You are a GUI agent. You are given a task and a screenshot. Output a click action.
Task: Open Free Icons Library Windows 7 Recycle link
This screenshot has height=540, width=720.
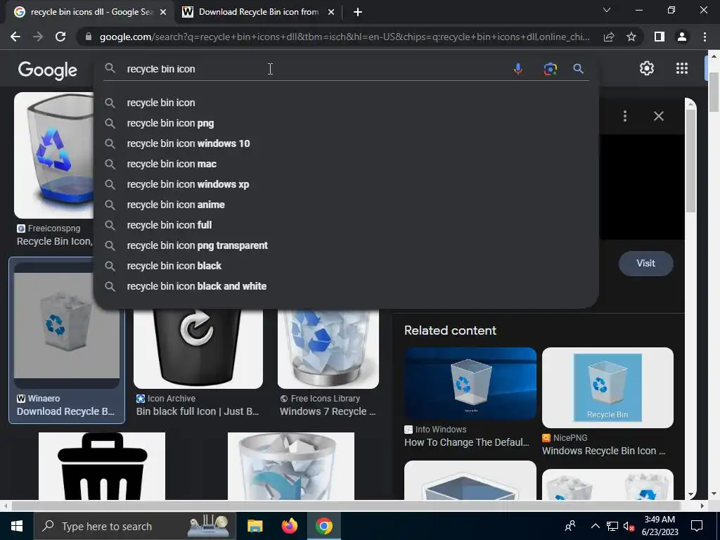pos(328,411)
